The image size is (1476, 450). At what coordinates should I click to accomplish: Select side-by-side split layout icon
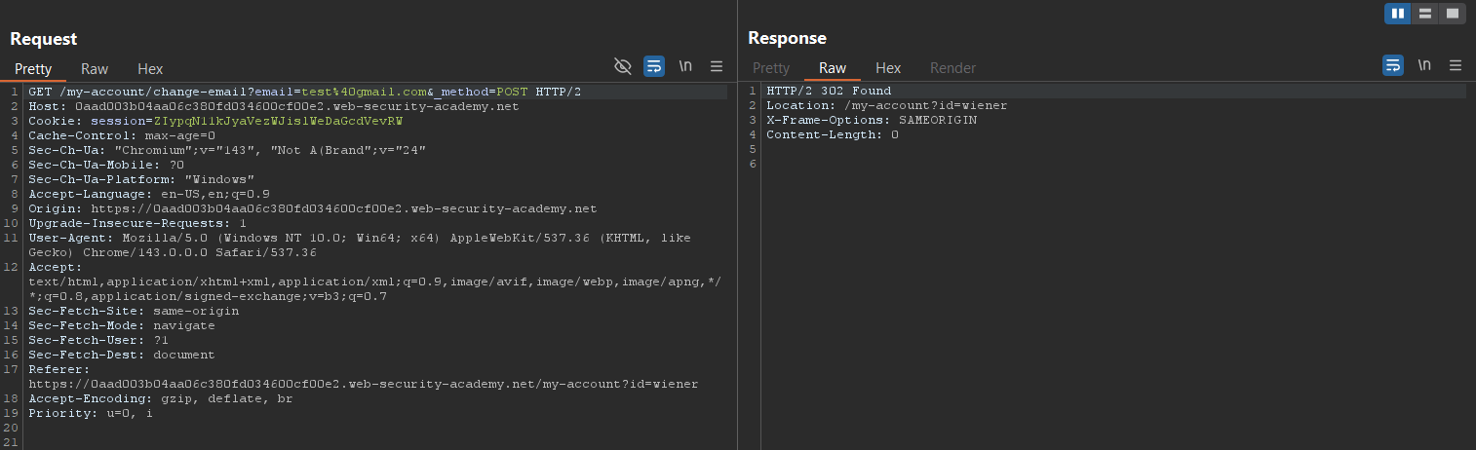point(1398,14)
